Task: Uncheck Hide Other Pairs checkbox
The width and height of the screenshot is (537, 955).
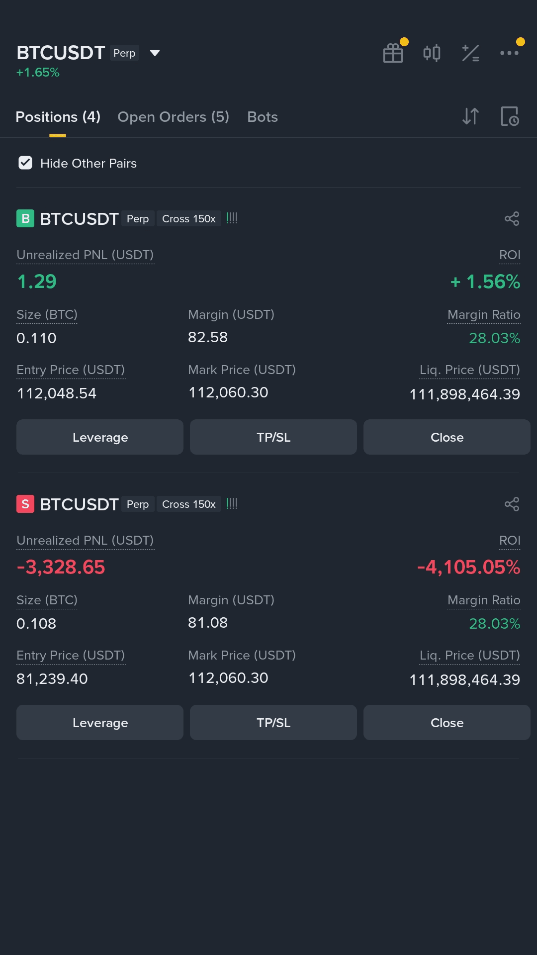Action: (x=25, y=163)
